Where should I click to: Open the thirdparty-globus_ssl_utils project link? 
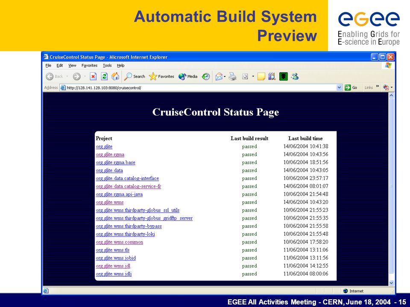(138, 210)
